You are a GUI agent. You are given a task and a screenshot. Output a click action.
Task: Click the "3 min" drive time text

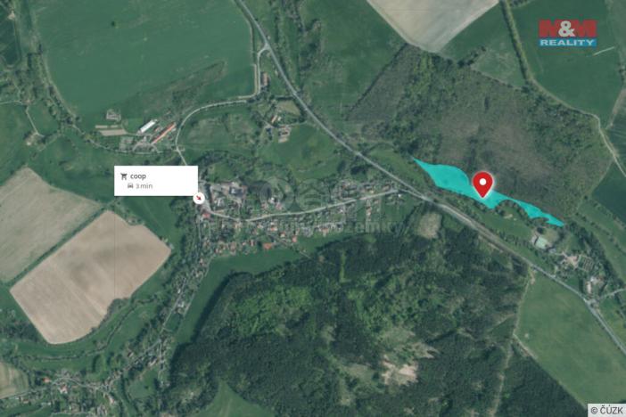click(144, 186)
